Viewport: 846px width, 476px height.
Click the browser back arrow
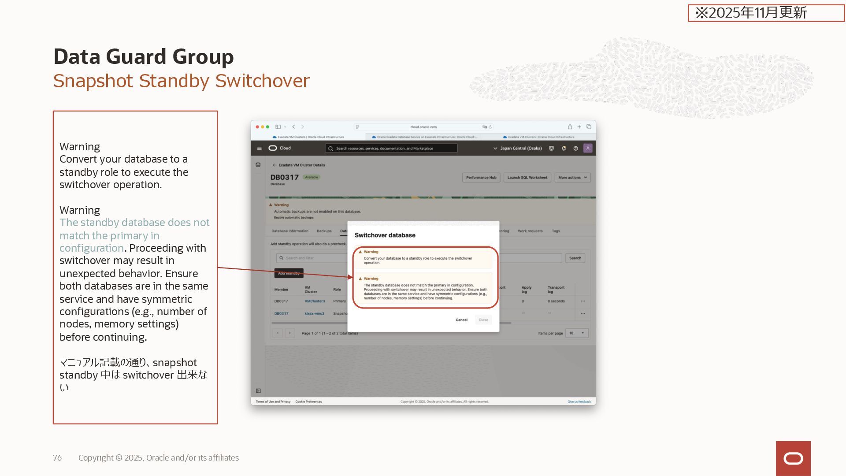(x=293, y=127)
